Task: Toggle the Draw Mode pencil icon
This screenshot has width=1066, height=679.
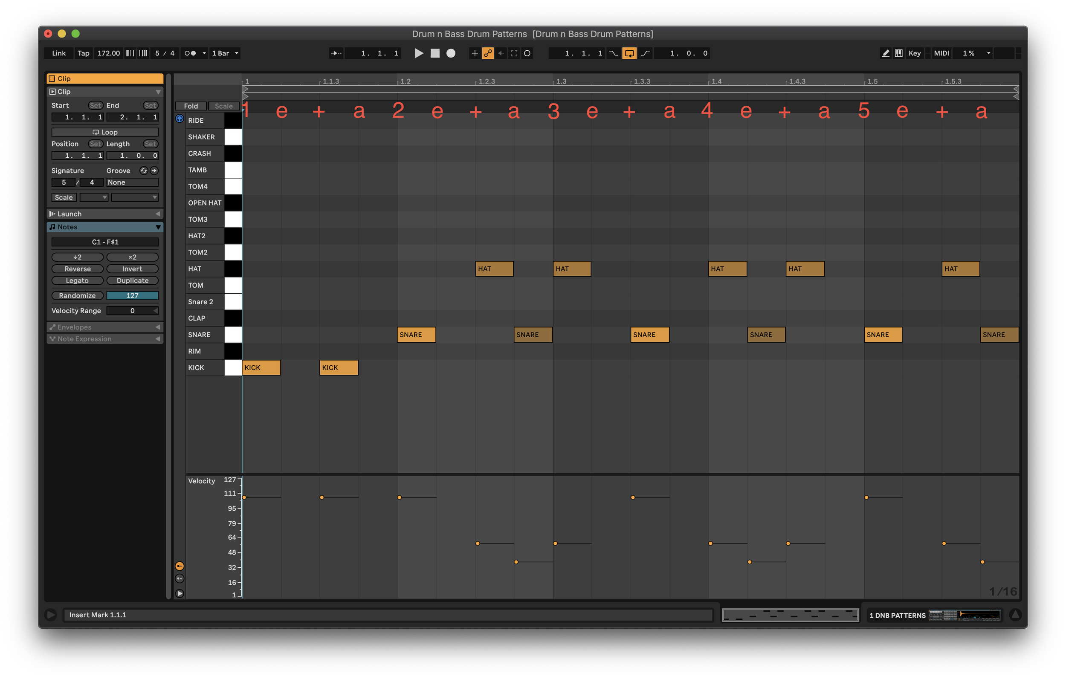Action: point(885,53)
